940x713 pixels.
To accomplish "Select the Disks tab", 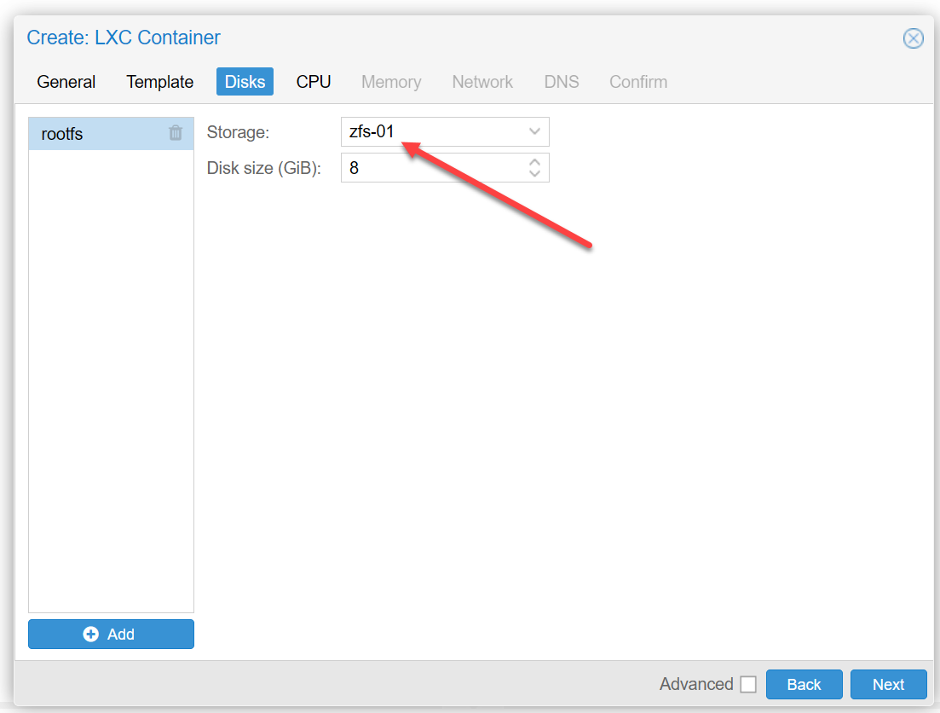I will click(x=245, y=82).
